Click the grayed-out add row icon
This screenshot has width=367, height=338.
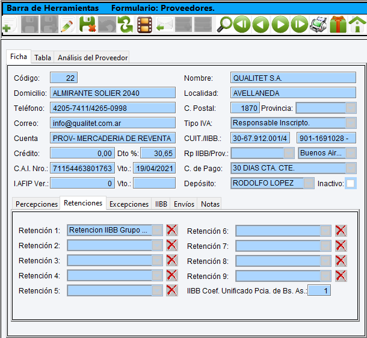183,24
